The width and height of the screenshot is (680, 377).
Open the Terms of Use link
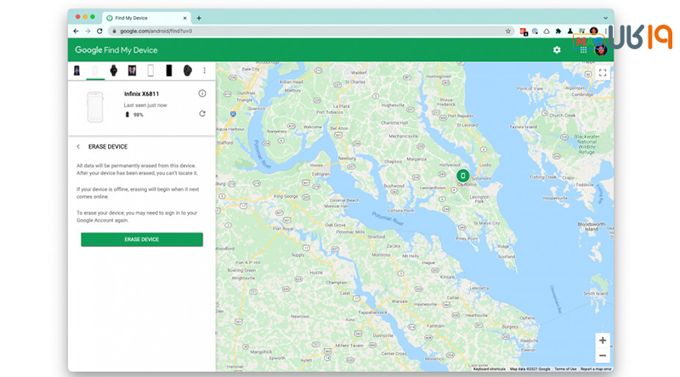pos(564,369)
